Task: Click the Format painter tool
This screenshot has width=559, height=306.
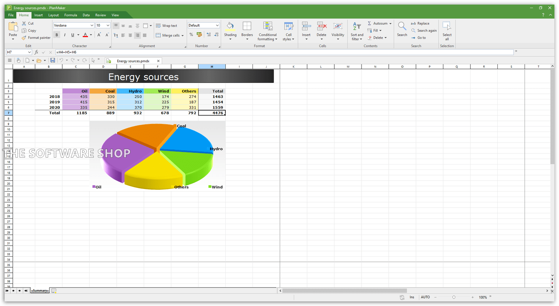Action: (x=36, y=37)
